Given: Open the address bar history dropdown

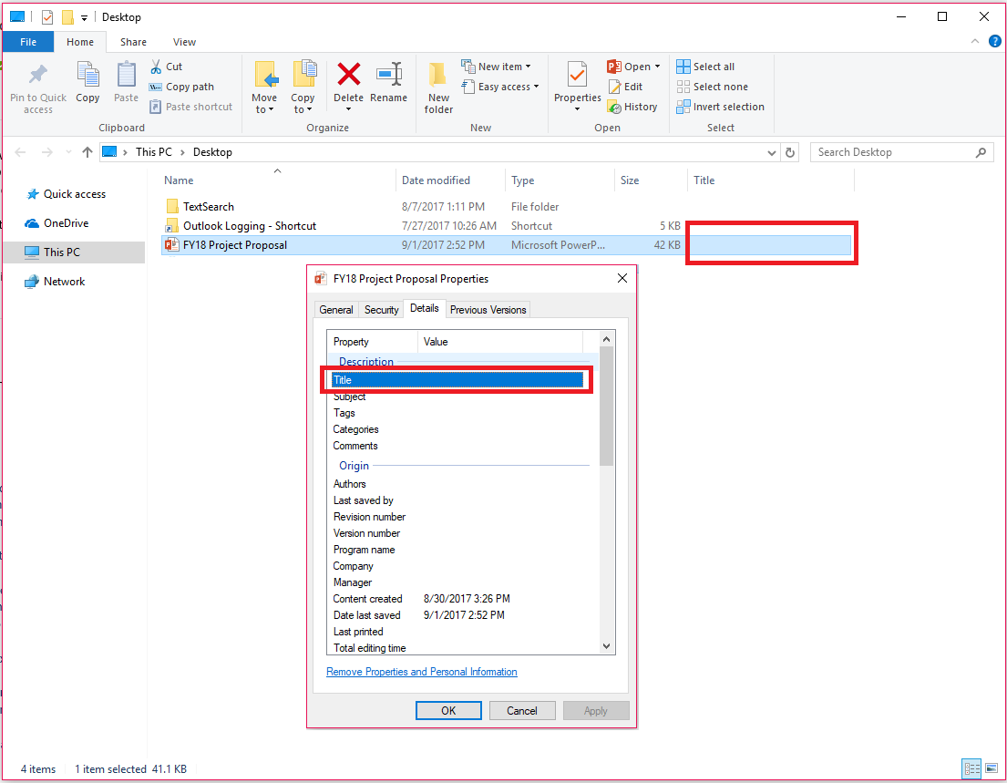Looking at the screenshot, I should (772, 152).
